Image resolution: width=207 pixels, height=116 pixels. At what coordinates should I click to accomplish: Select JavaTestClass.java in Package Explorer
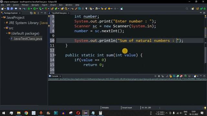pyautogui.click(x=28, y=39)
